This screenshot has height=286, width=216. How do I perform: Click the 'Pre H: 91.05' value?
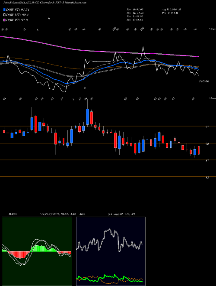tap(135, 13)
